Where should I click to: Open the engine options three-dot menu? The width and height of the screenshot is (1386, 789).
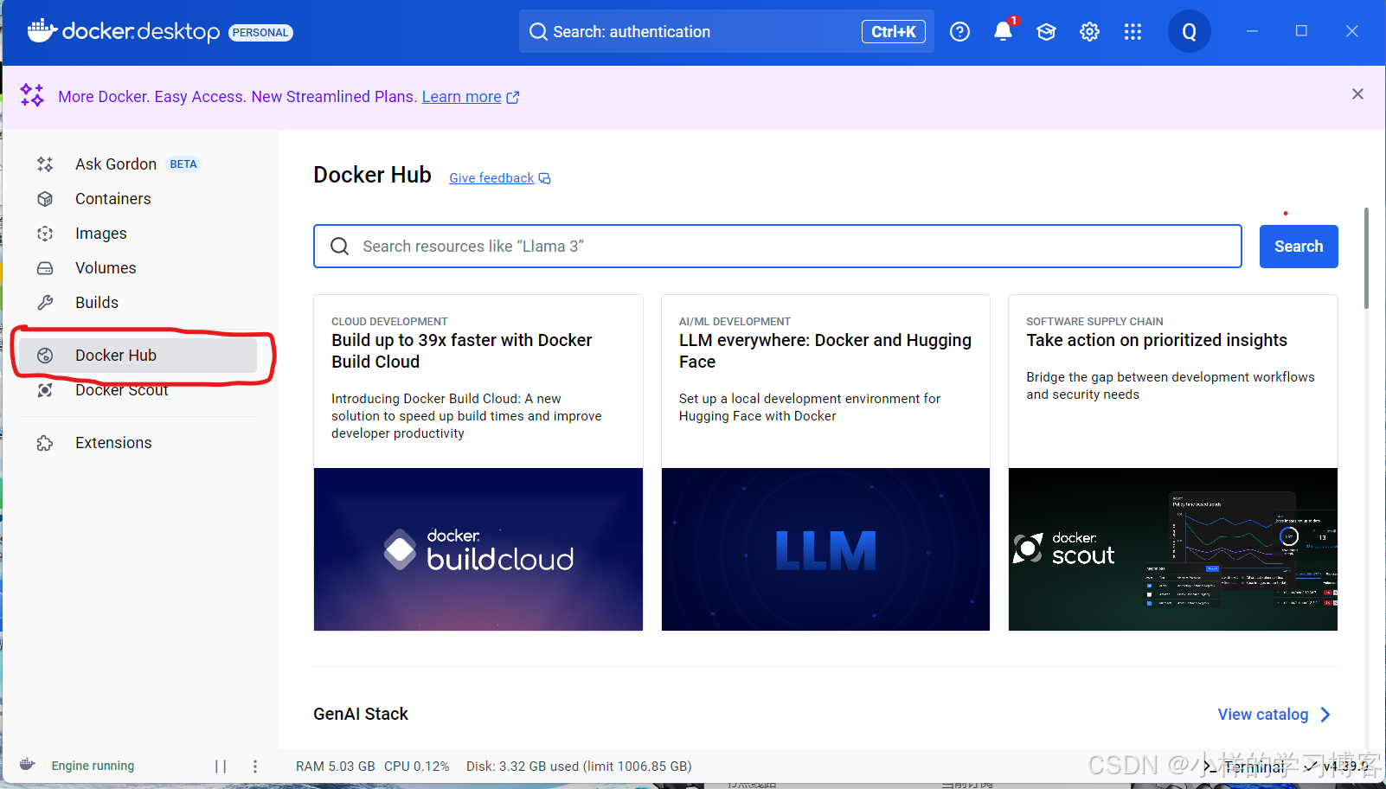tap(254, 766)
